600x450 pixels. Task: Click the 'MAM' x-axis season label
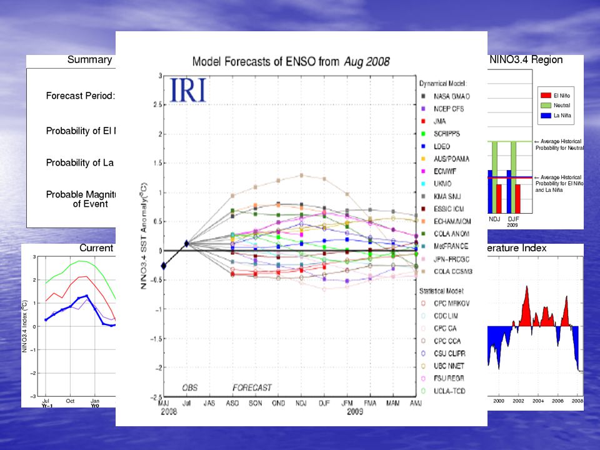[x=393, y=403]
